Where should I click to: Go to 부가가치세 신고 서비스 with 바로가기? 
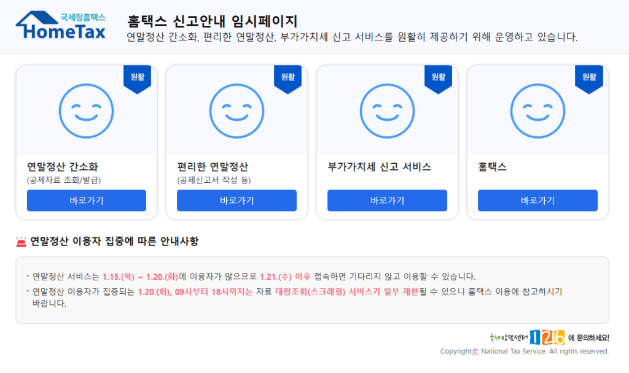(x=387, y=201)
